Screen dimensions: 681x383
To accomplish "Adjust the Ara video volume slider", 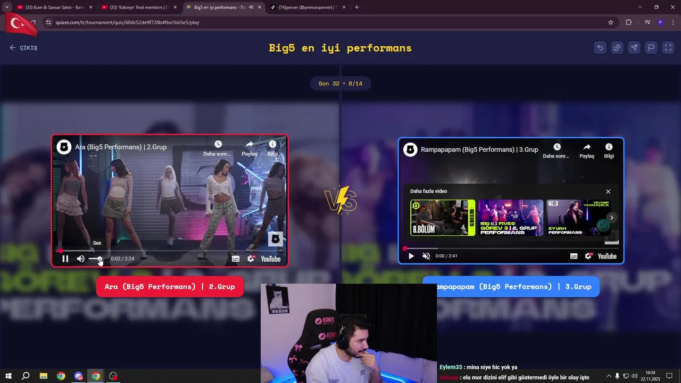I will [x=96, y=259].
